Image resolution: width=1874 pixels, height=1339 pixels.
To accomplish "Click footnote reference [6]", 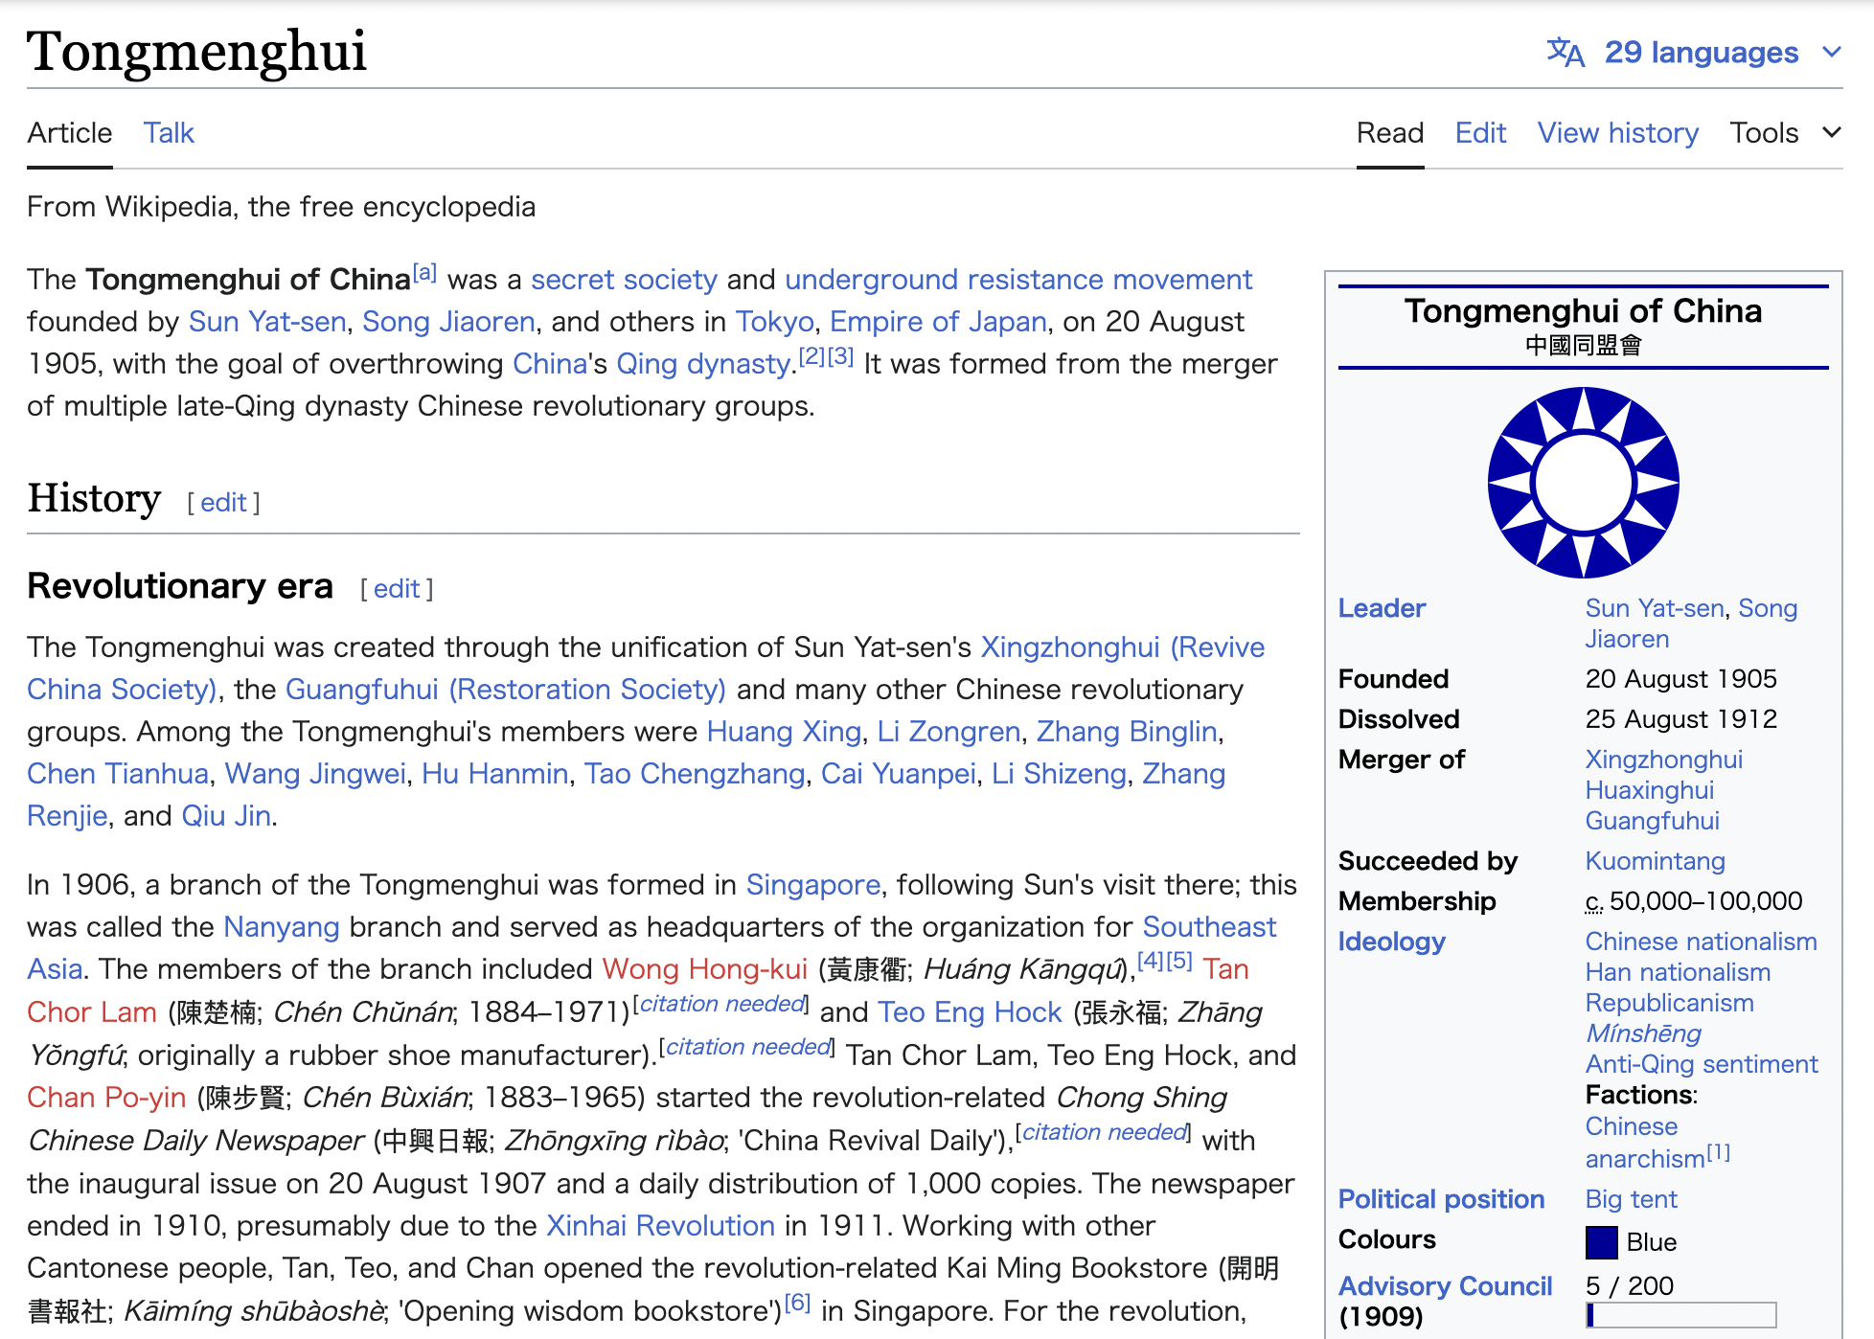I will tap(797, 1303).
